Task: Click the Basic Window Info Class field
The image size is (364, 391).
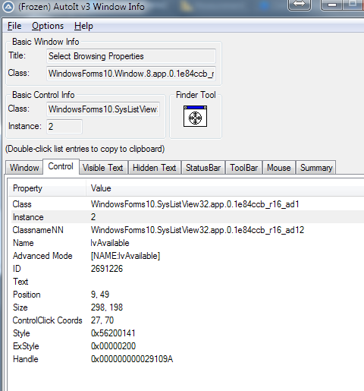Action: point(131,74)
